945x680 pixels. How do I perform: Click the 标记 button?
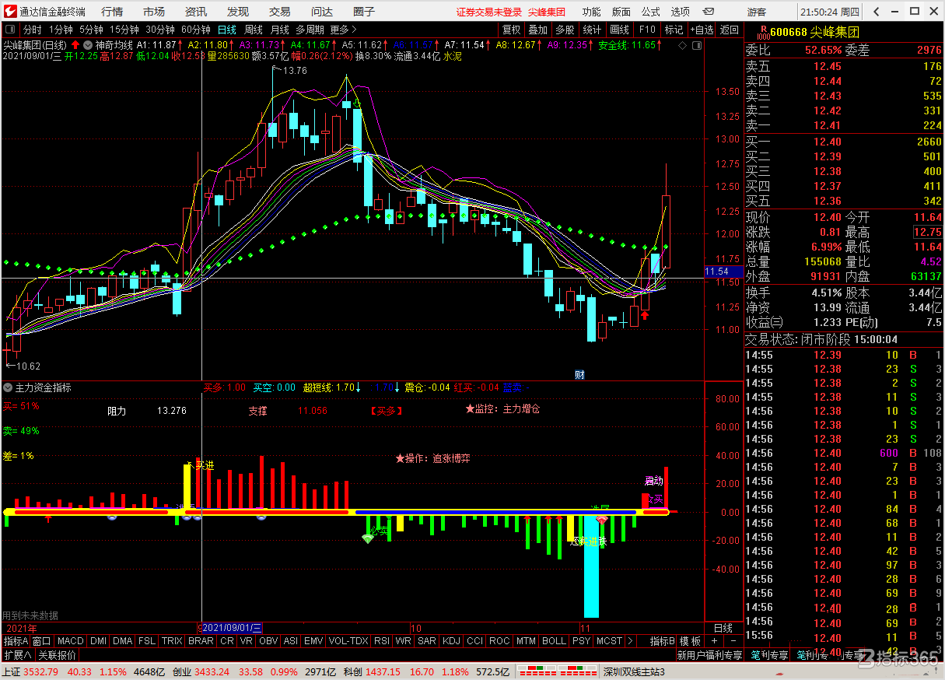pos(674,30)
